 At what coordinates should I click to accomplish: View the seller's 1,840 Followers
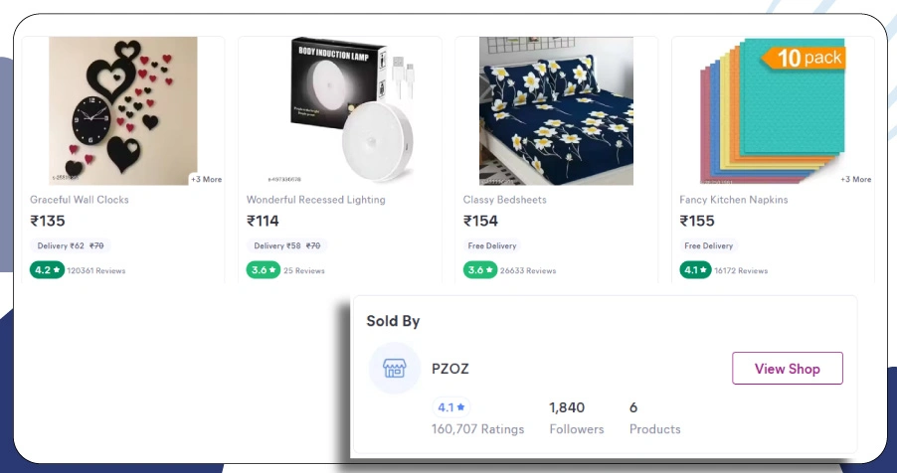tap(576, 417)
